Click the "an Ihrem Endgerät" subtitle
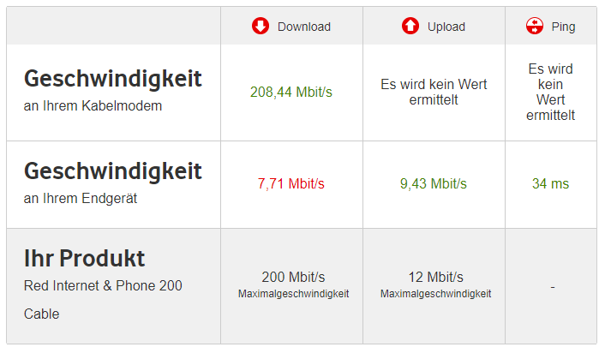This screenshot has height=353, width=605. click(81, 199)
